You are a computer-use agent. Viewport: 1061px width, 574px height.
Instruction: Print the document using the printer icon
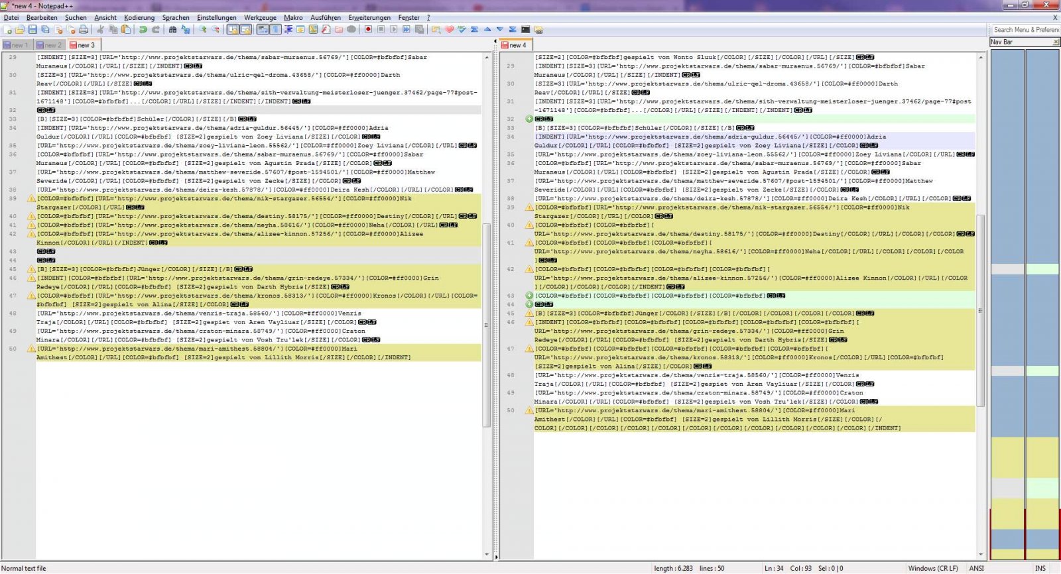84,29
